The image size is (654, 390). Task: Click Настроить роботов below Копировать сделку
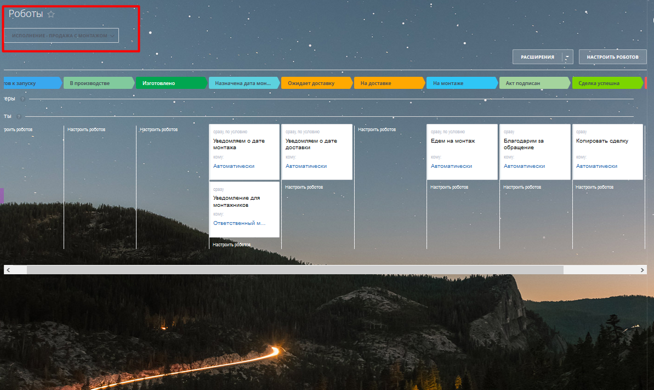point(594,187)
